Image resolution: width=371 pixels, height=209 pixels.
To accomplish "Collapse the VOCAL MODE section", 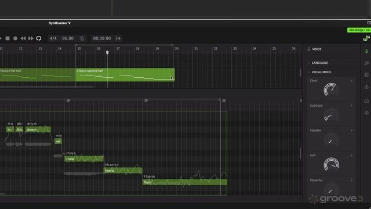I will (x=321, y=72).
